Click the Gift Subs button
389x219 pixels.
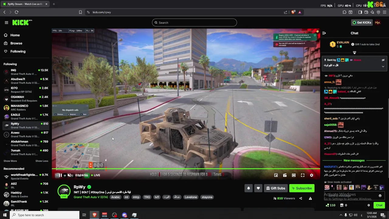click(x=276, y=188)
